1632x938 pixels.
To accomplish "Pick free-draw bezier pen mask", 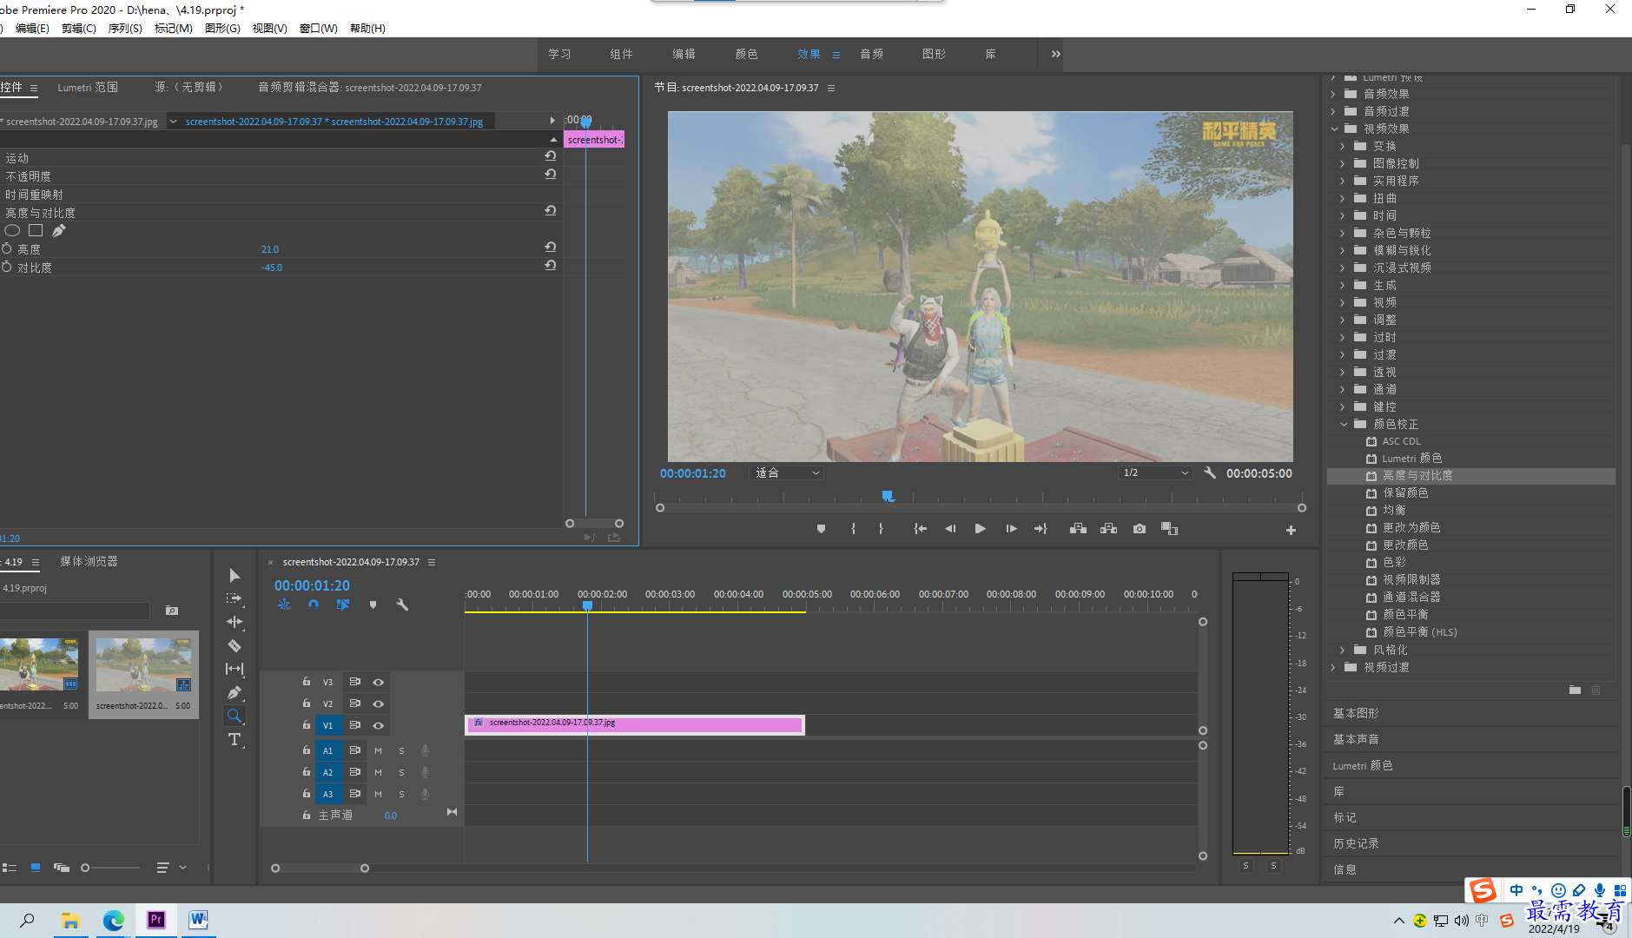I will tap(59, 230).
